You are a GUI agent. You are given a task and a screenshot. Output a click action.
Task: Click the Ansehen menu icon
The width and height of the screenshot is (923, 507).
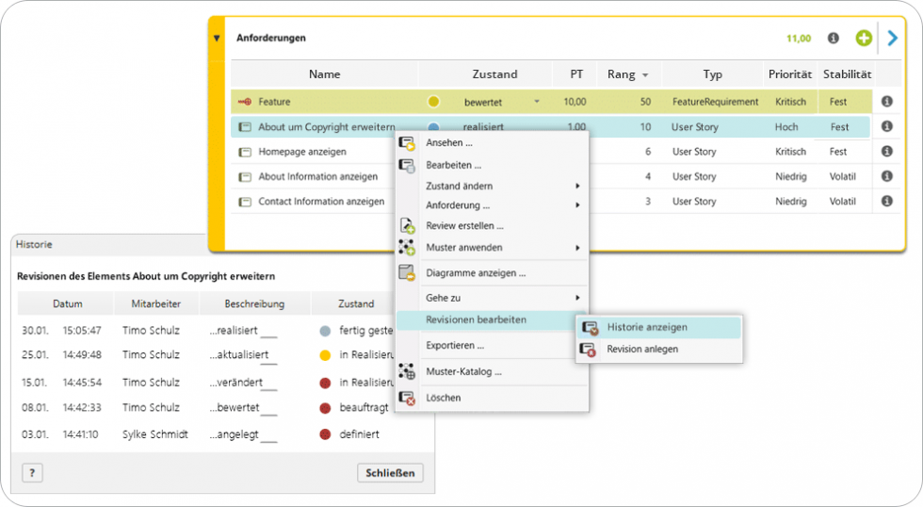pos(407,143)
